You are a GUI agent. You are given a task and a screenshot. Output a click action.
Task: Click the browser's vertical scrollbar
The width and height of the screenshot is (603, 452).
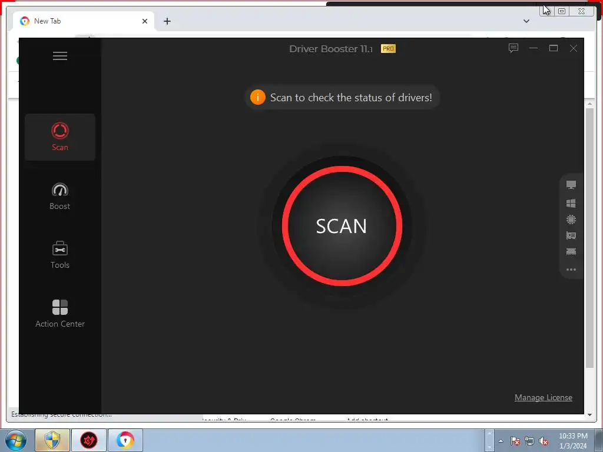[589, 238]
